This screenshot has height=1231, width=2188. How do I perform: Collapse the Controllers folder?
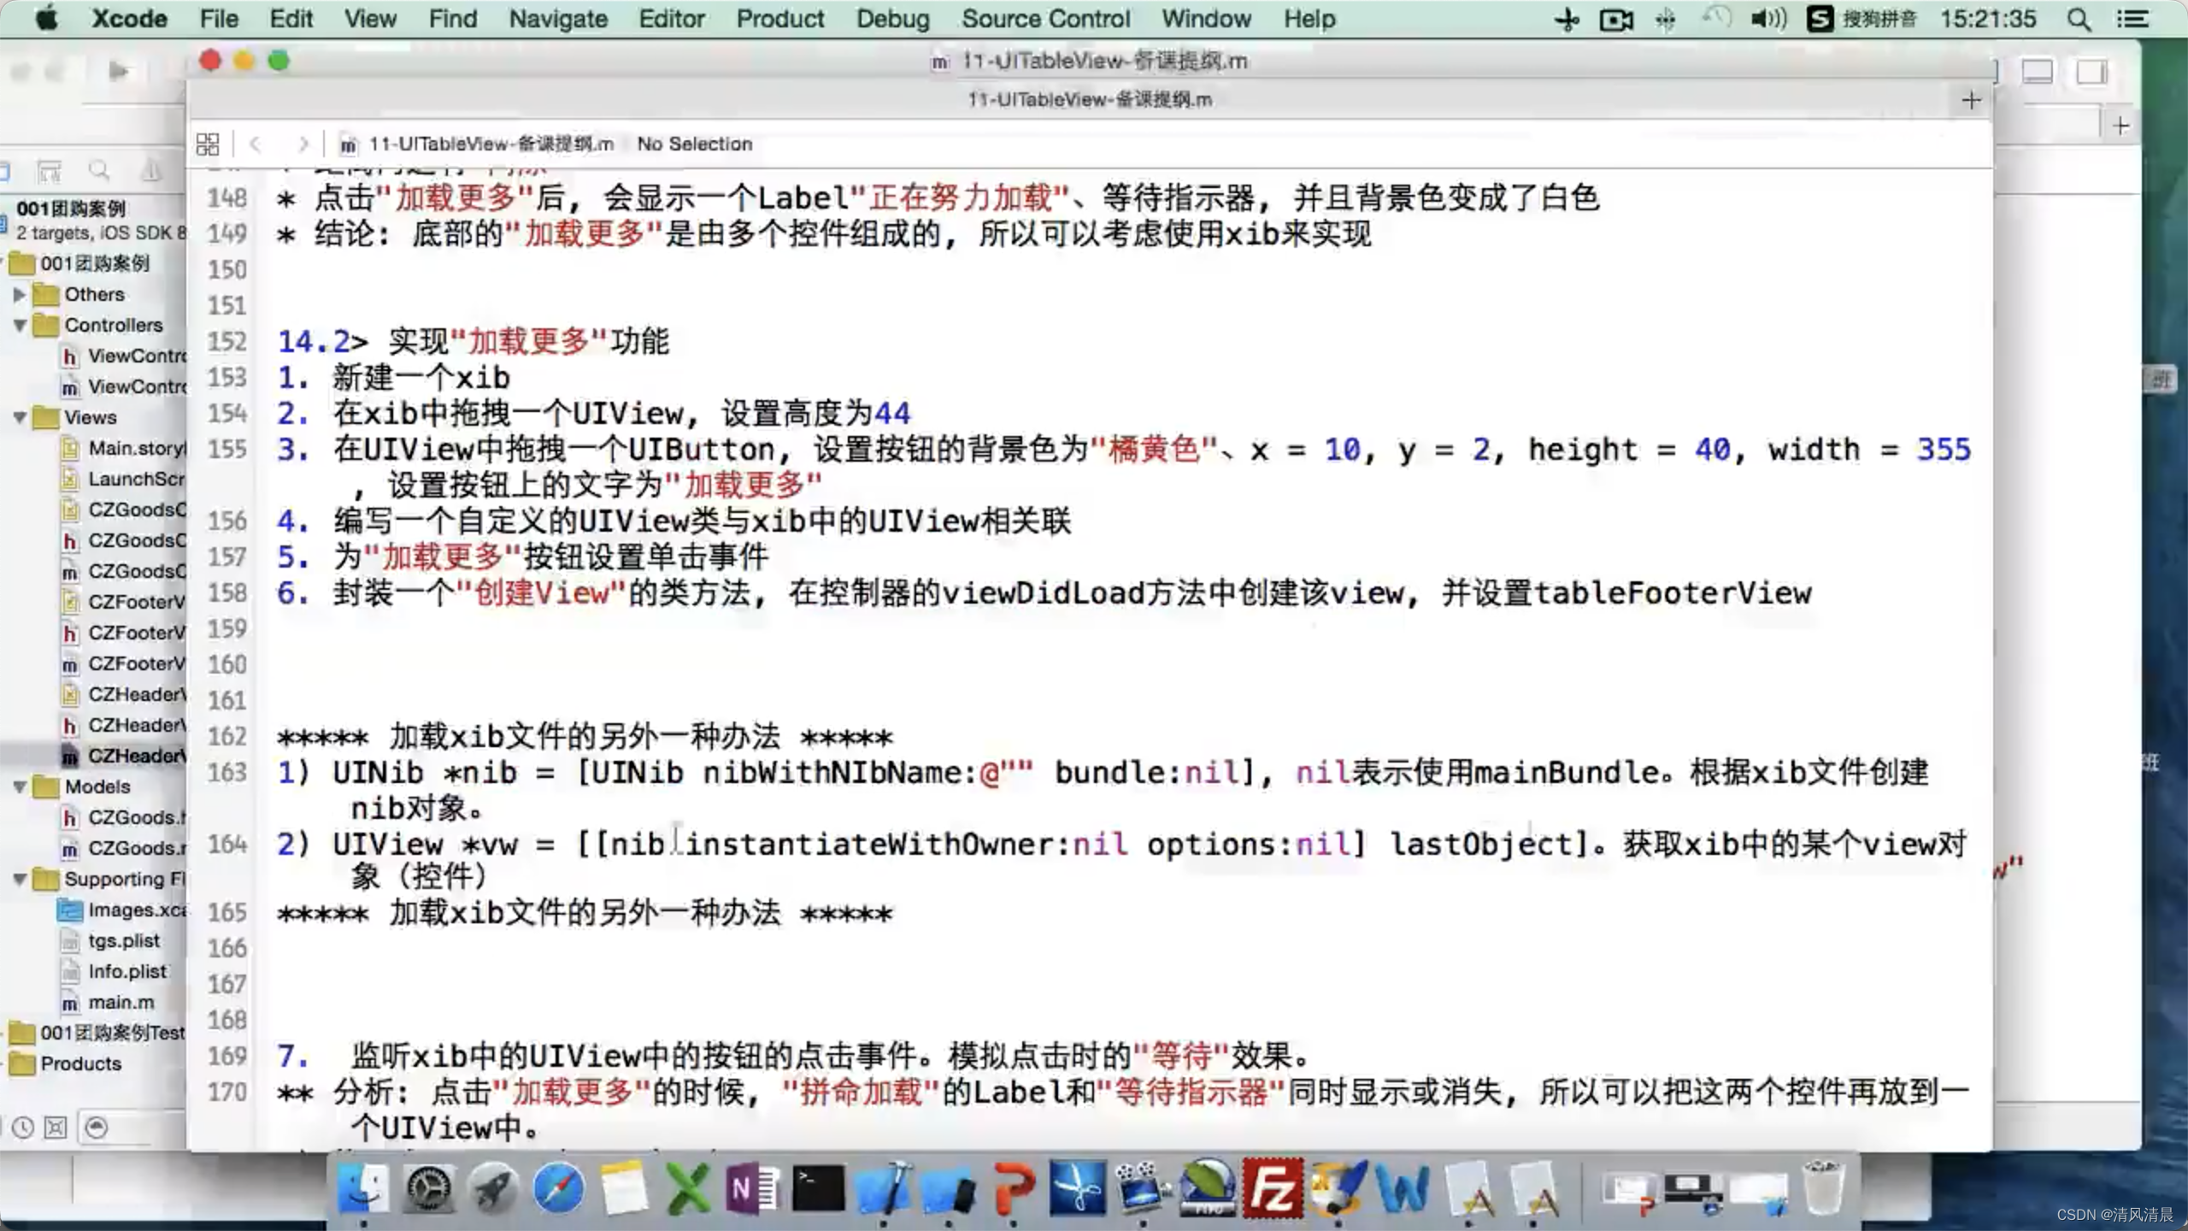19,326
